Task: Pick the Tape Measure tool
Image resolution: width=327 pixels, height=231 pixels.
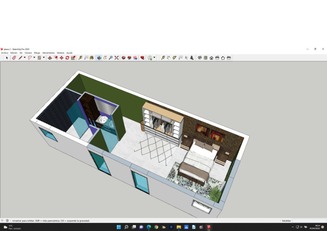Action: [x=81, y=58]
